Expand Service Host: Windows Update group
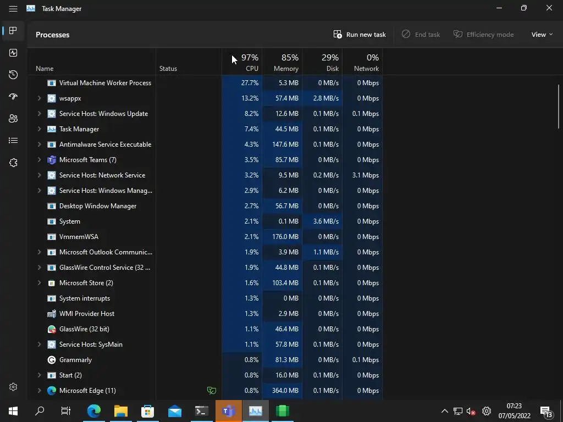Viewport: 563px width, 422px height. (39, 114)
